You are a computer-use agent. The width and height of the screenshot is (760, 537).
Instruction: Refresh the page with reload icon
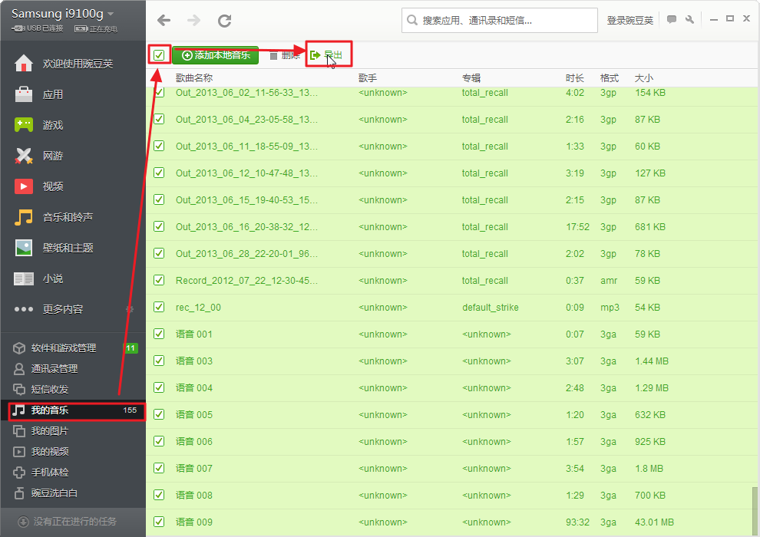coord(224,21)
